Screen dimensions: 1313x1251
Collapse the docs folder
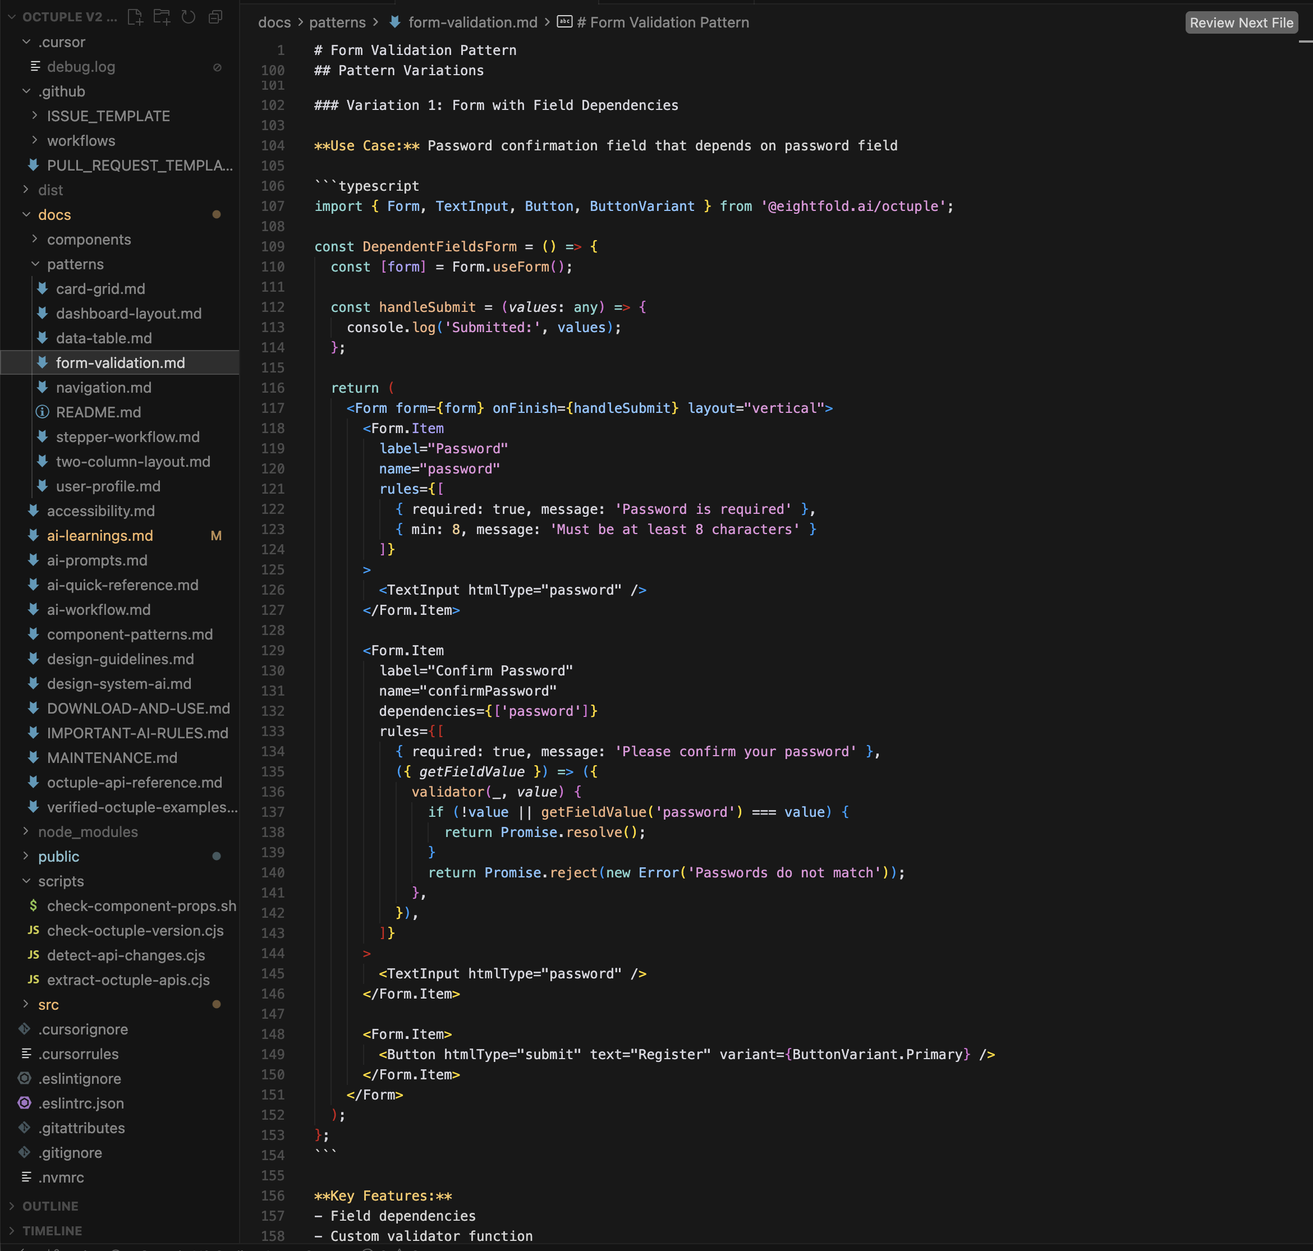(54, 215)
